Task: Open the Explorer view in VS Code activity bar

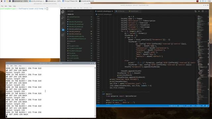Action: pyautogui.click(x=63, y=12)
